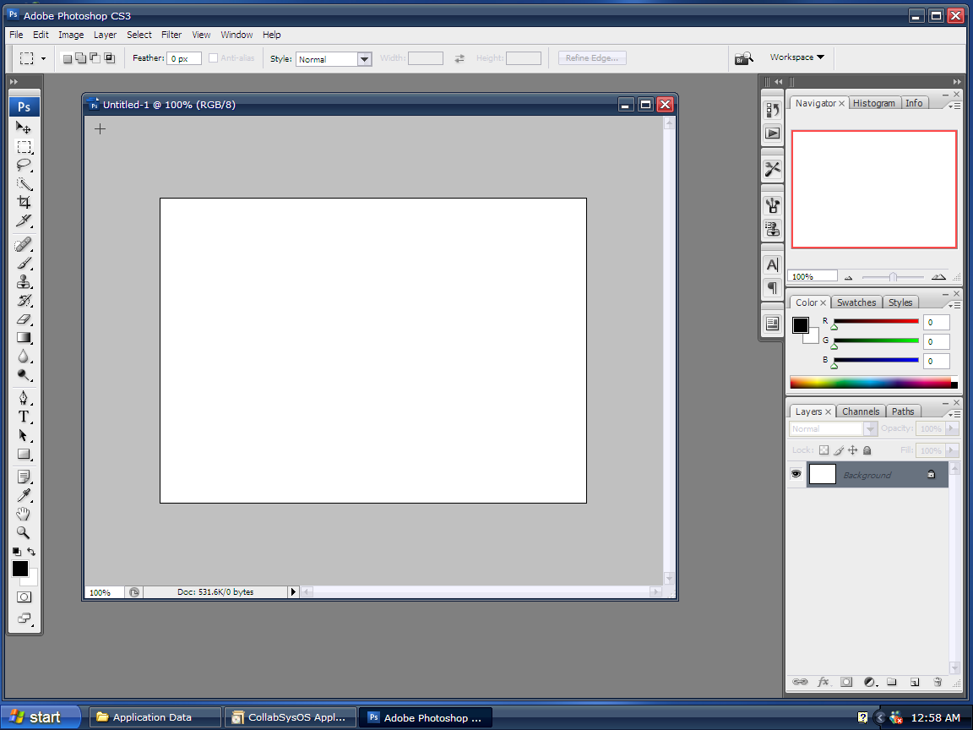The image size is (973, 730).
Task: Open the status bar info popup arrow
Action: [294, 592]
